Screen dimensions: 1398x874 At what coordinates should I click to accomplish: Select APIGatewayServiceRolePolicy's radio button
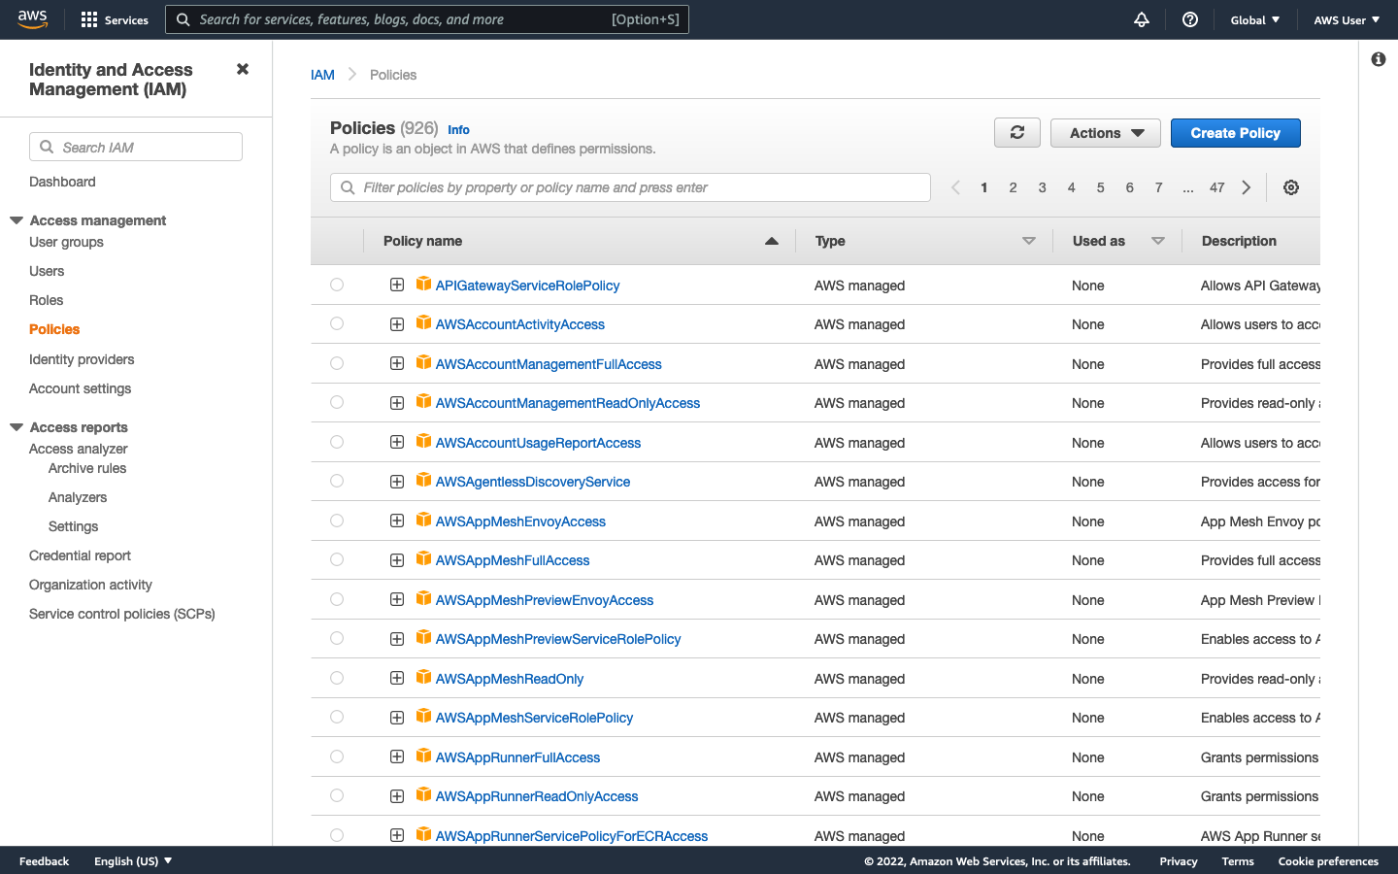(336, 284)
